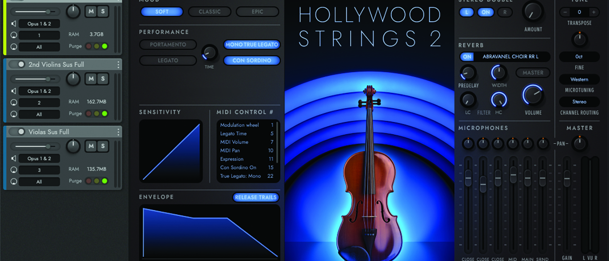
Task: Toggle the 2nd Violins Sus Full power switch
Action: point(17,64)
